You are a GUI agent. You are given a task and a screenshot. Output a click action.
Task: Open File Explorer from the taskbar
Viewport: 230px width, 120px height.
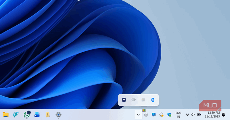[x=5, y=115]
